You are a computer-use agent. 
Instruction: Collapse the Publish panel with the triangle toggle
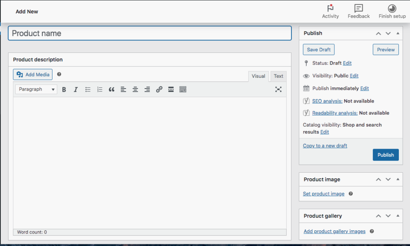coord(398,33)
